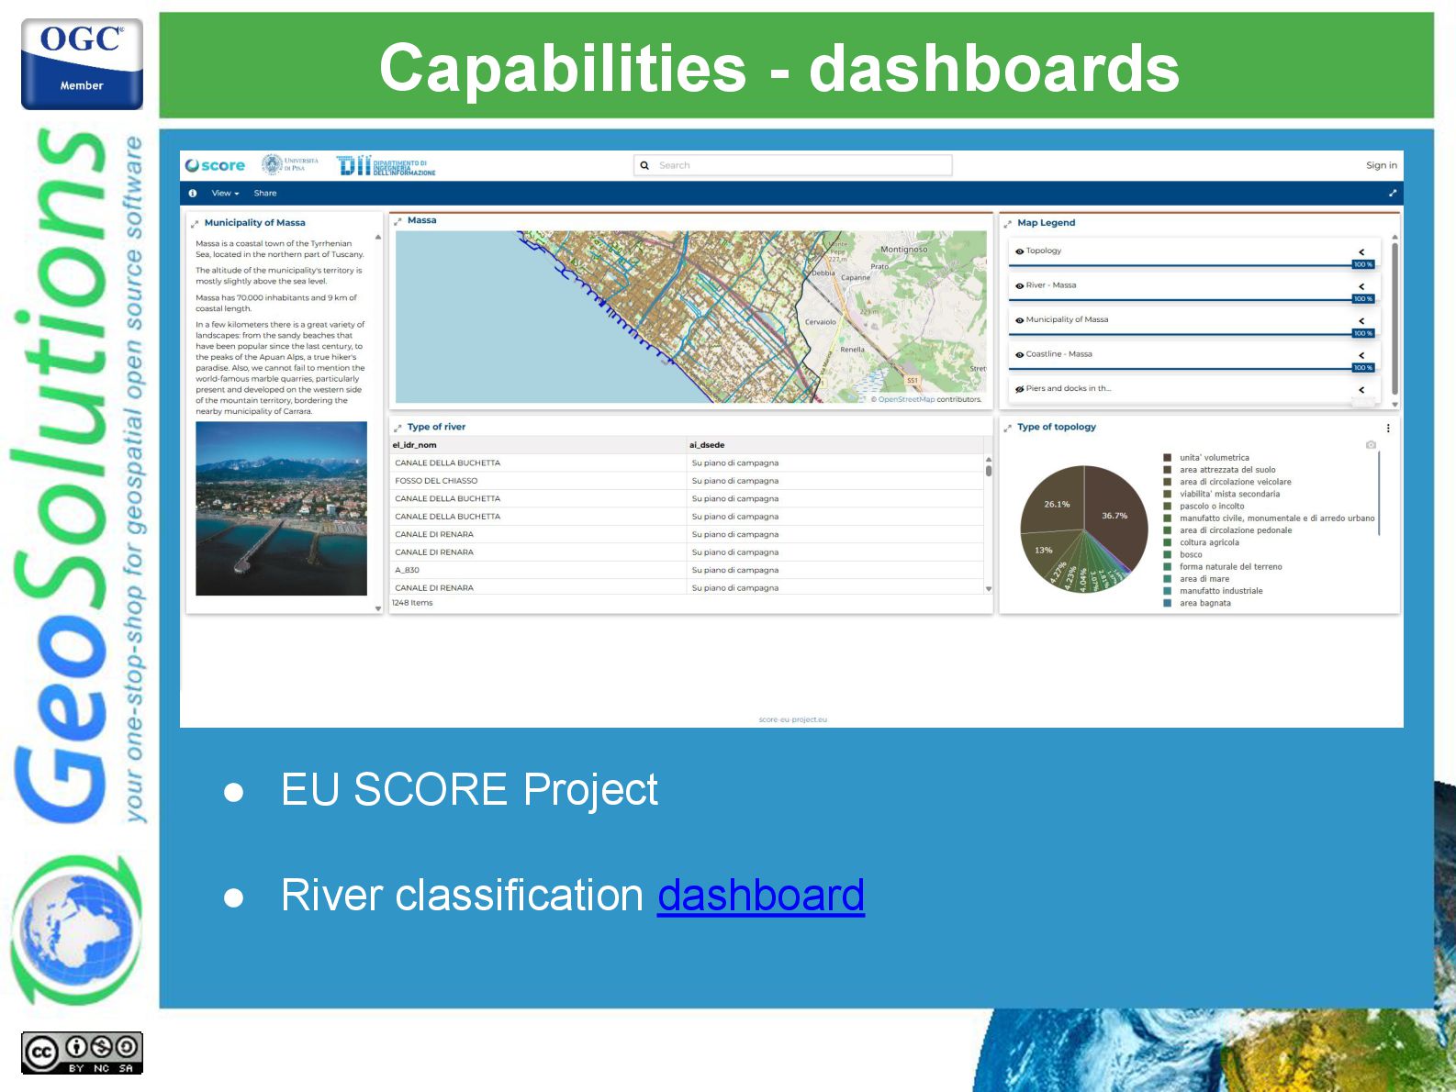The height and width of the screenshot is (1092, 1456).
Task: Expand the Piers and docks layer chevron
Action: tap(1361, 390)
